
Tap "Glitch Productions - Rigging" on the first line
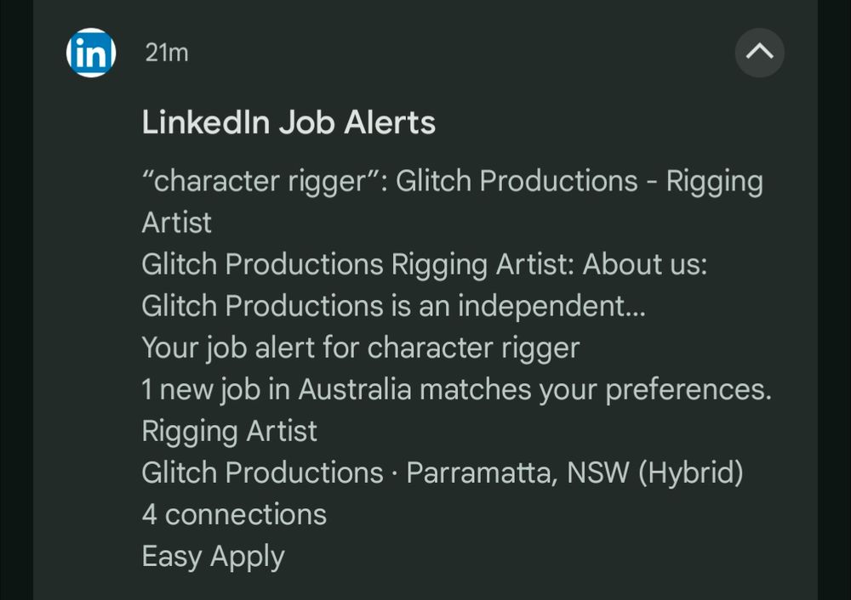point(579,181)
